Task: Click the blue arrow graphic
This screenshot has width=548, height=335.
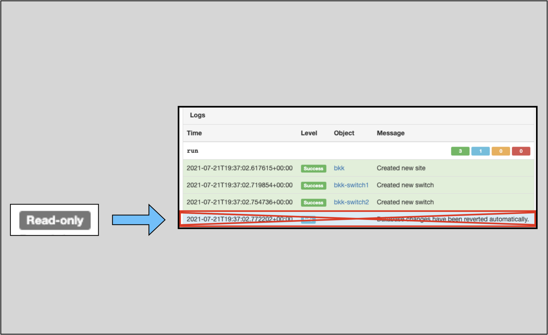Action: [x=138, y=220]
